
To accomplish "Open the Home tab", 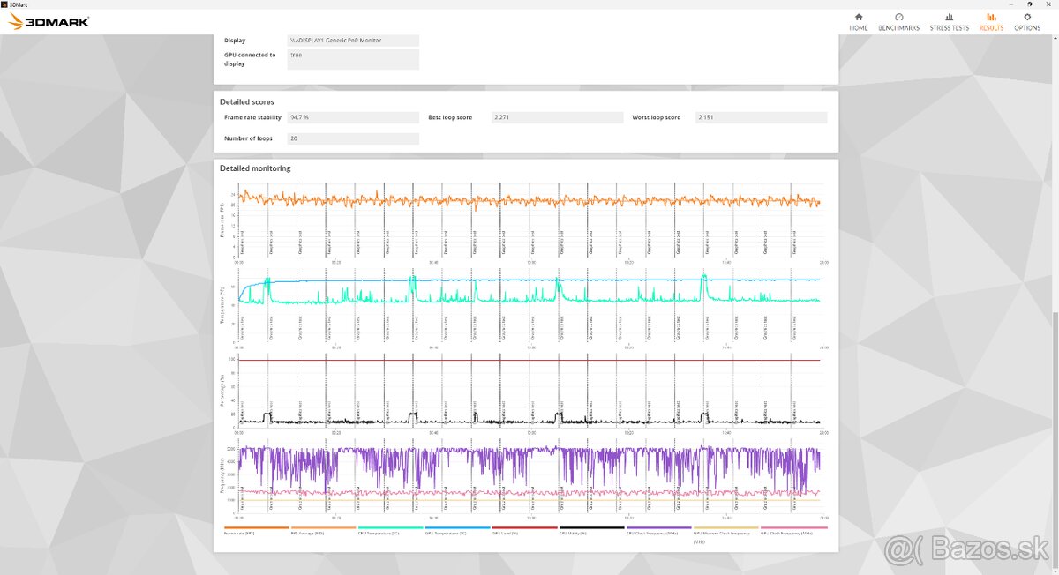I will (x=859, y=22).
